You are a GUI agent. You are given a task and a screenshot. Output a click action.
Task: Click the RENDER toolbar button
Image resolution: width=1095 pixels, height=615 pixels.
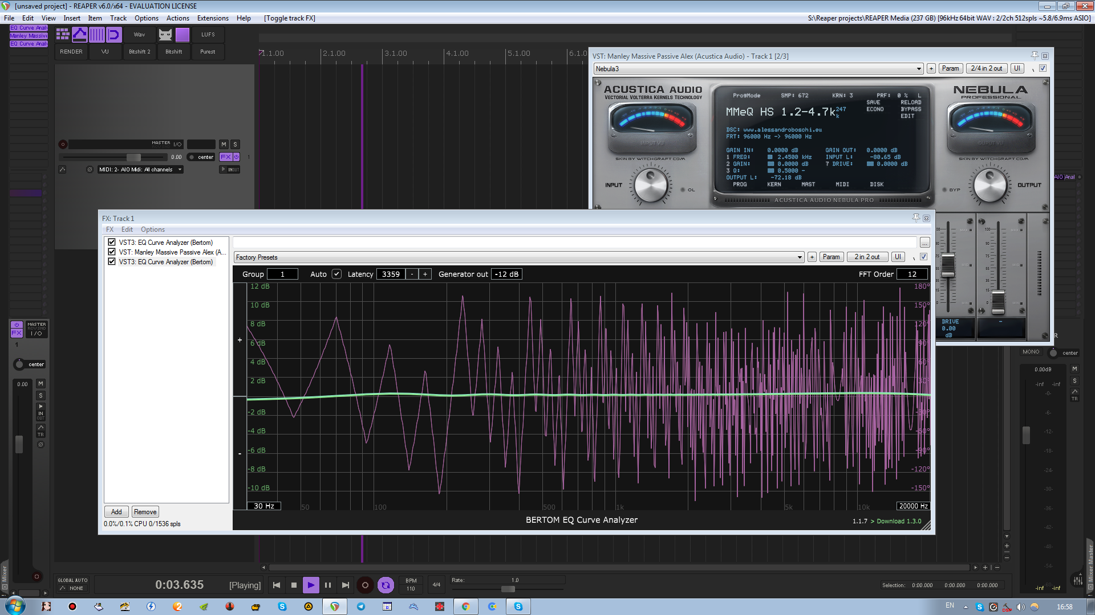tap(71, 52)
